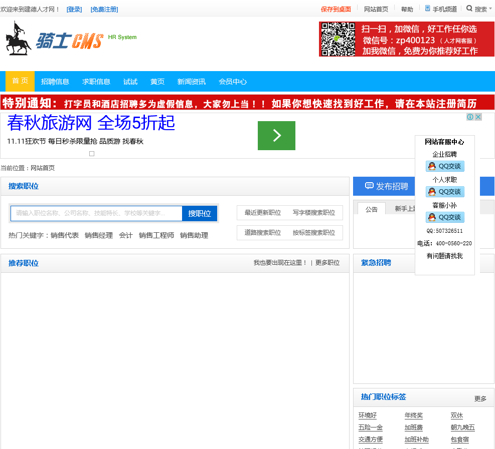Open 试试 in navigation bar
The image size is (495, 449).
[130, 82]
